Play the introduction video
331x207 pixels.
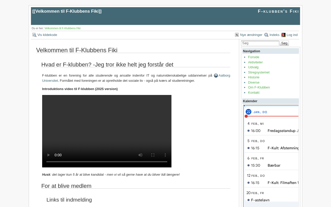(x=48, y=155)
